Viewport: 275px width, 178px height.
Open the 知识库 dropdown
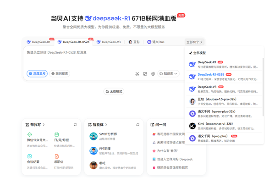[x=168, y=73]
